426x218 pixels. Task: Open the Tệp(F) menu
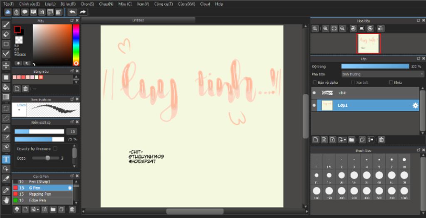[9, 4]
